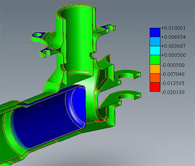
Task: Select the +0.010001 legend value
Action: [x=173, y=28]
